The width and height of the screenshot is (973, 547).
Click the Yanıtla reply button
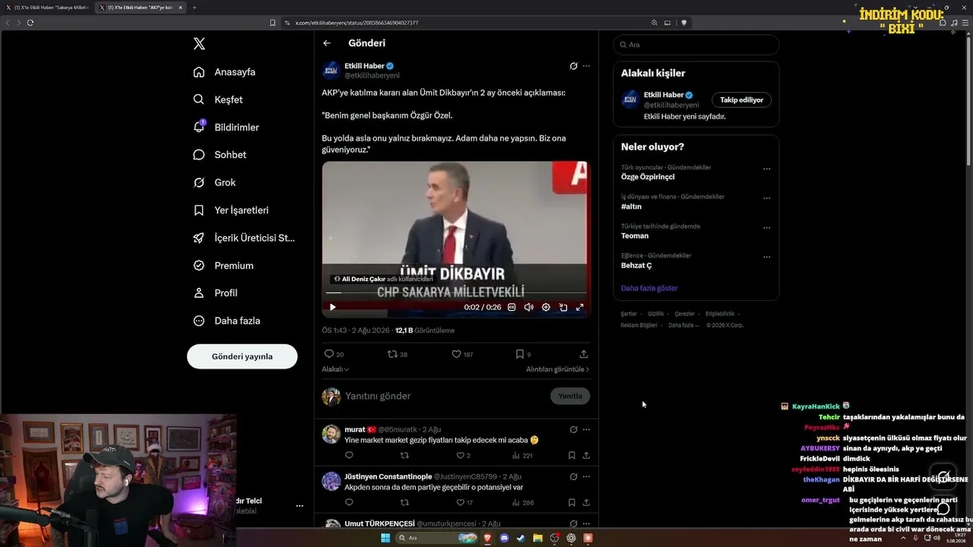[x=570, y=396]
